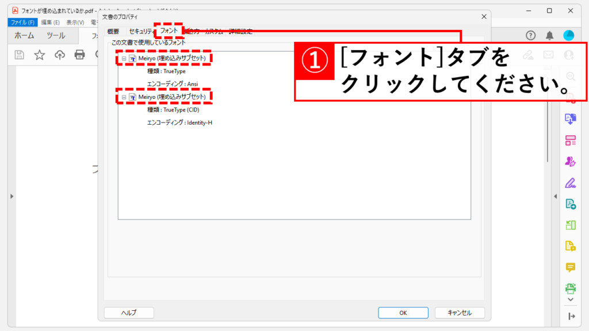Collapse the second Meiryo font tree node

(x=124, y=97)
